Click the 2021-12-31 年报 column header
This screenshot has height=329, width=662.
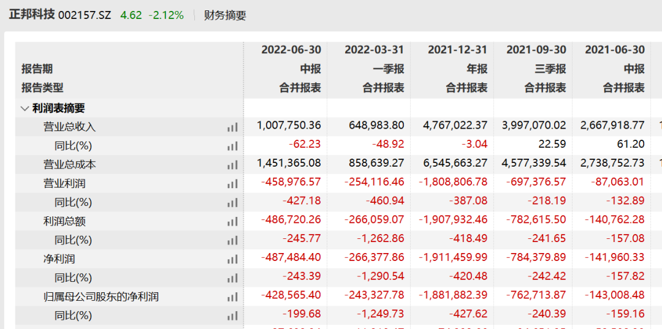(457, 50)
